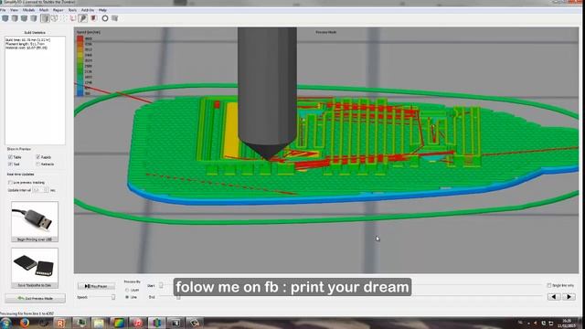
Task: Open Firefox from the taskbar
Action: pos(25,323)
